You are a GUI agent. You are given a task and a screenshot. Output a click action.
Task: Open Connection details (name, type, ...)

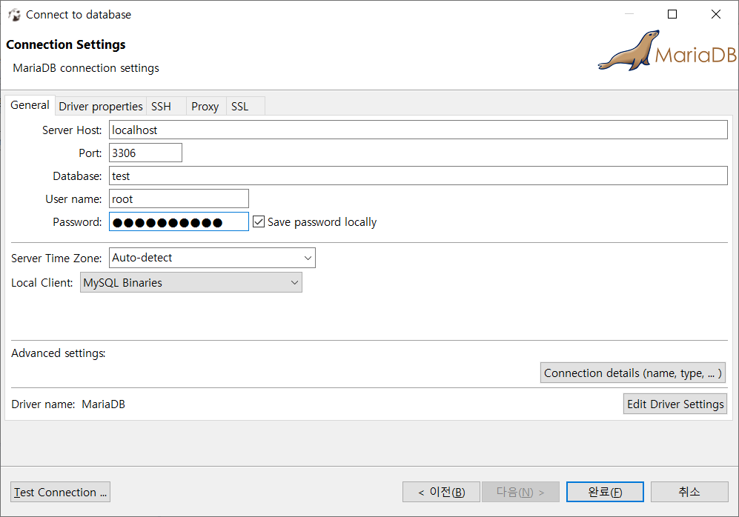pos(632,373)
